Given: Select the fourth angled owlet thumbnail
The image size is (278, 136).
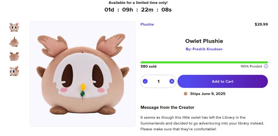Looking at the screenshot, I should [14, 71].
